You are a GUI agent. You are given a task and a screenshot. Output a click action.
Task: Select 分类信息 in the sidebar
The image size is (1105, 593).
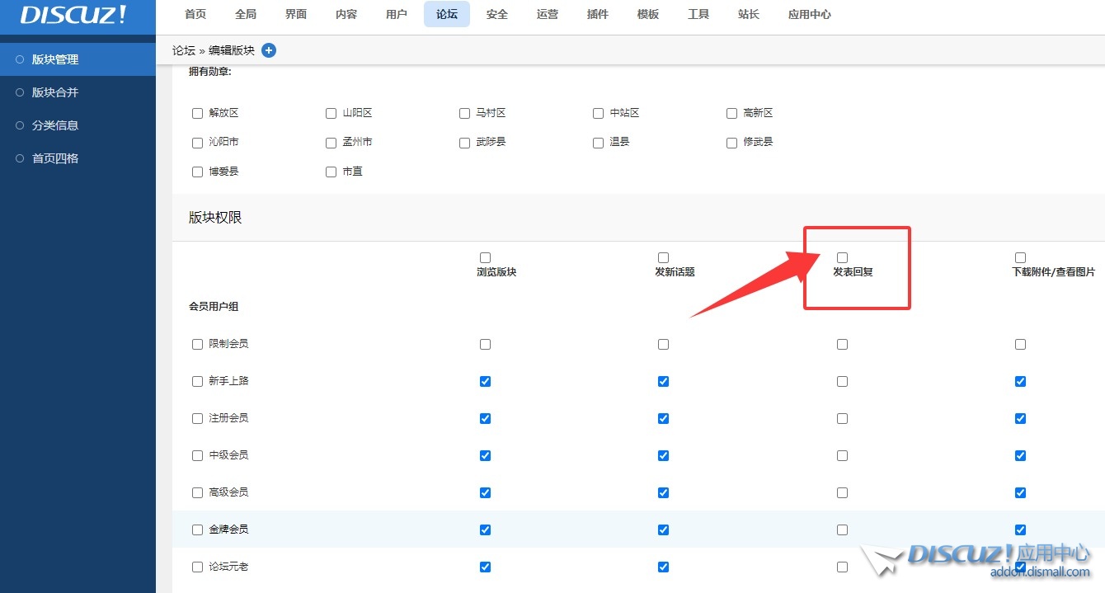(55, 125)
